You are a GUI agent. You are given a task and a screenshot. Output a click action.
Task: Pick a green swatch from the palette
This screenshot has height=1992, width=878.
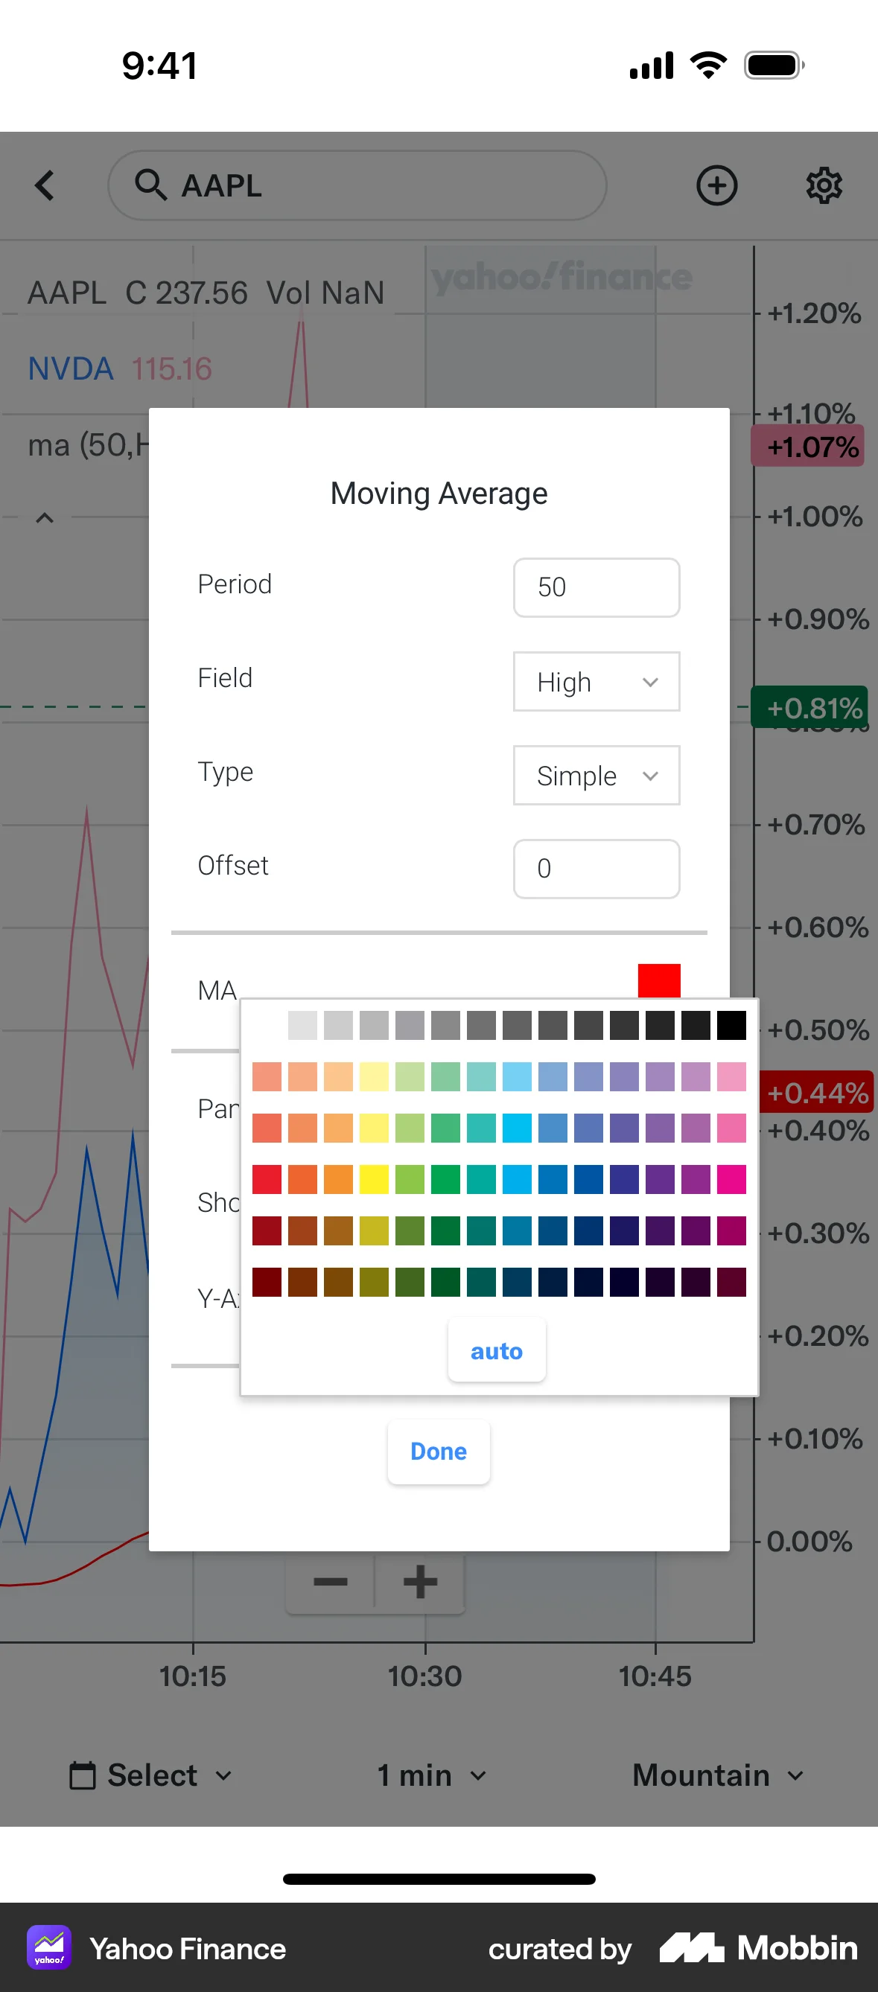click(x=445, y=1179)
